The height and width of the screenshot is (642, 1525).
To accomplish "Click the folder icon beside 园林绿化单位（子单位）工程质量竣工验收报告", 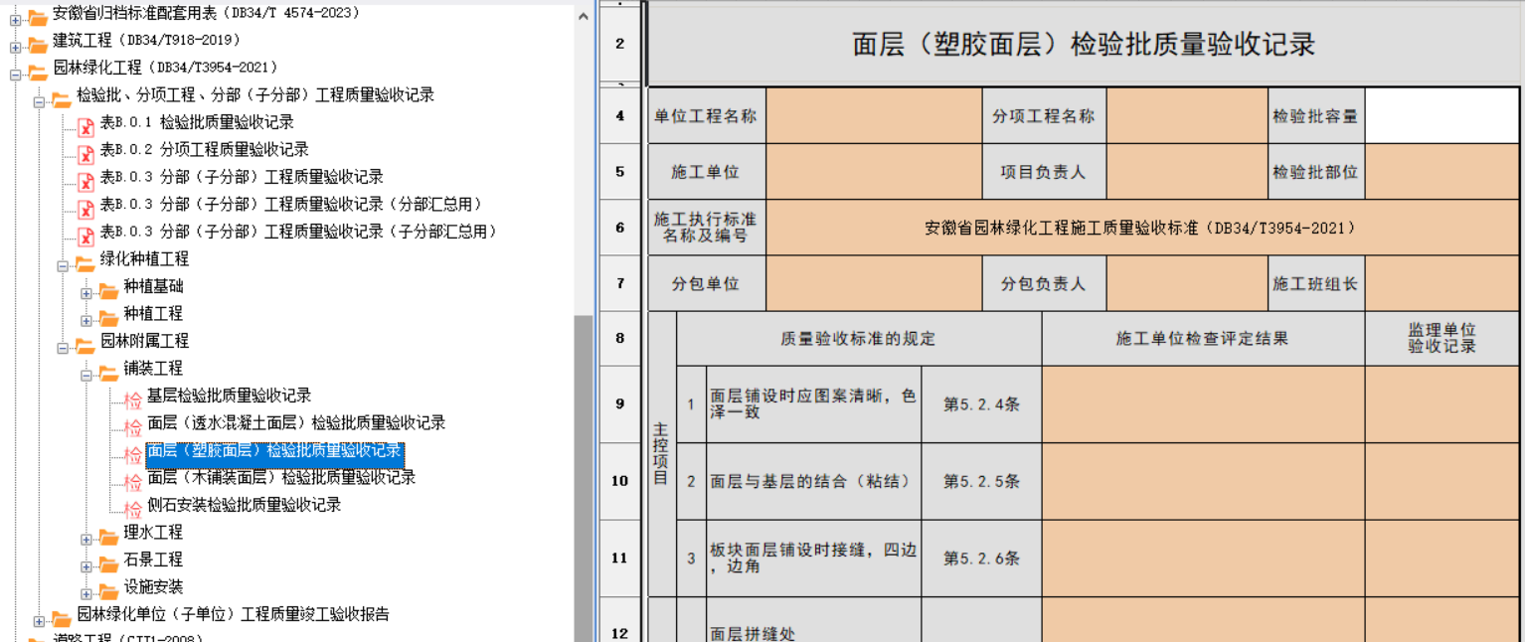I will (62, 617).
